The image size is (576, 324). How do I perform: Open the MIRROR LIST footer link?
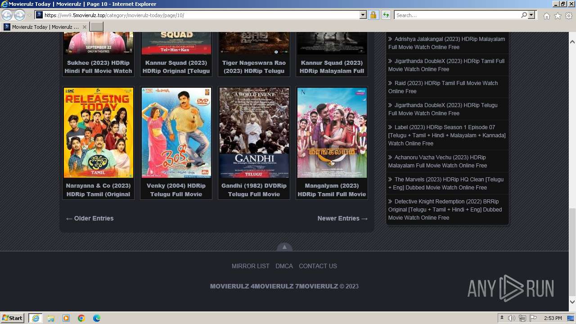250,266
